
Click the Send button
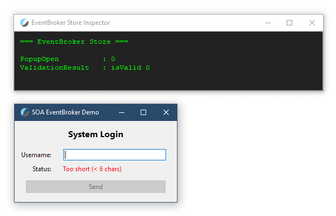(96, 186)
